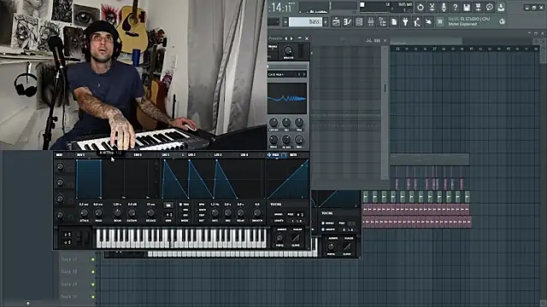Select the LFO 4 tab in Serum
This screenshot has height=307, width=547.
coord(244,155)
